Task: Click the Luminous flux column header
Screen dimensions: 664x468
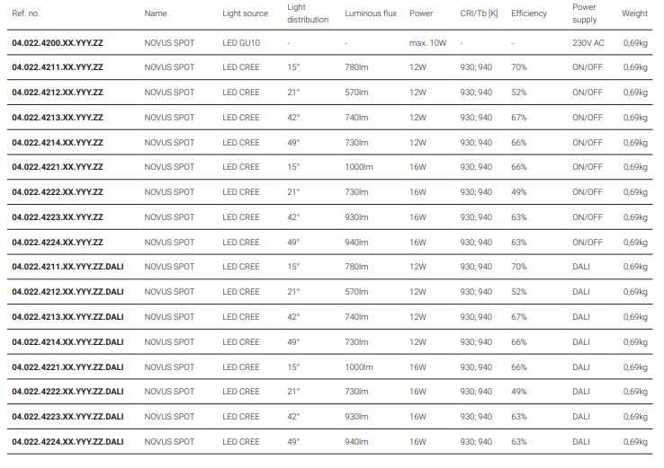Action: point(371,13)
